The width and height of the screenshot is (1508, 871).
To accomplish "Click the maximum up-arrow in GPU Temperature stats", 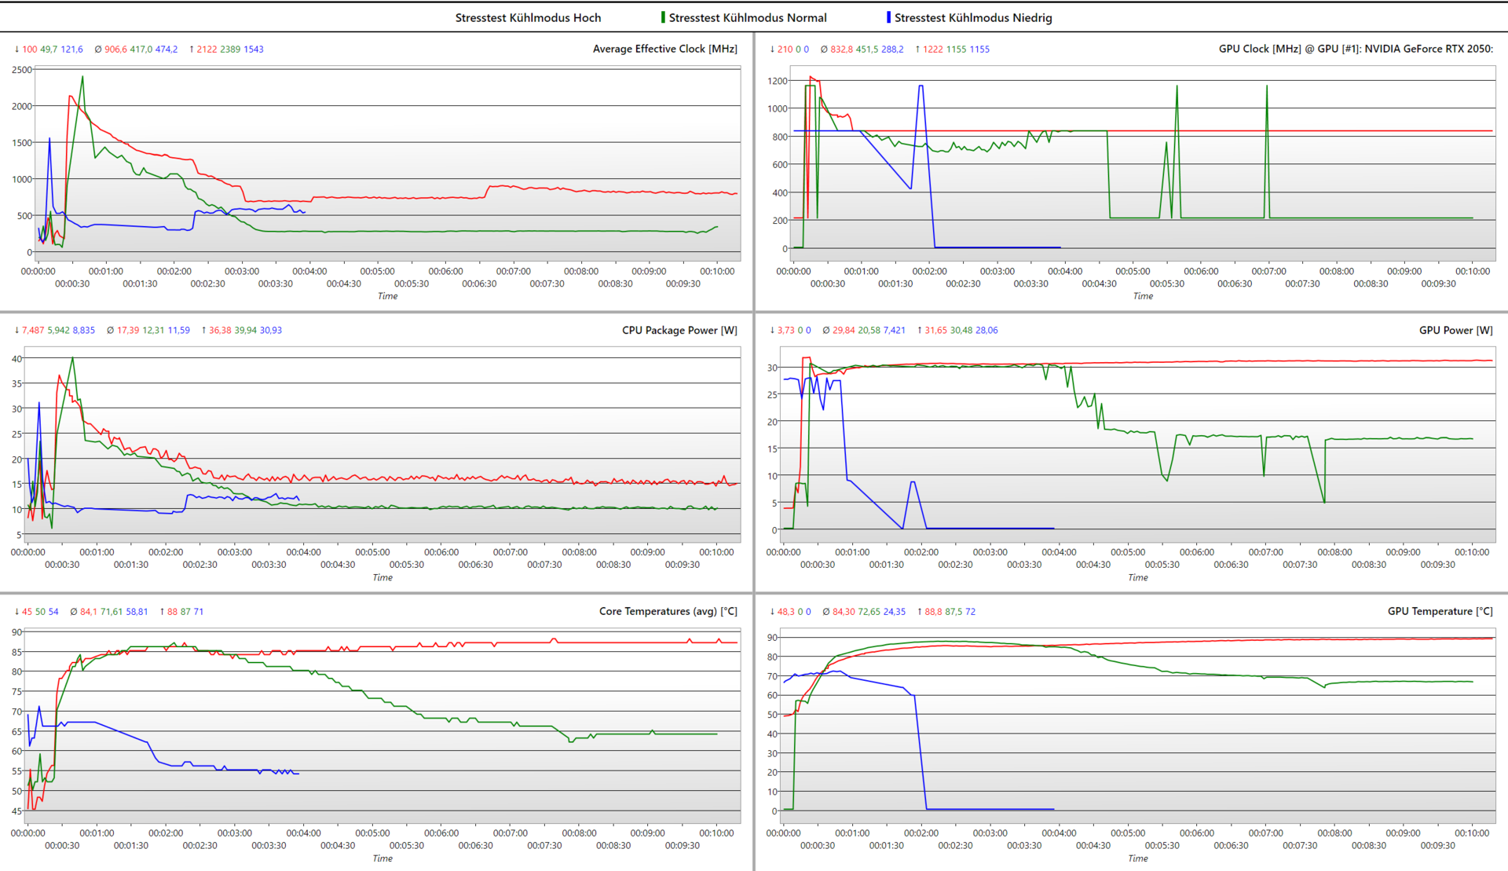I will (x=919, y=612).
